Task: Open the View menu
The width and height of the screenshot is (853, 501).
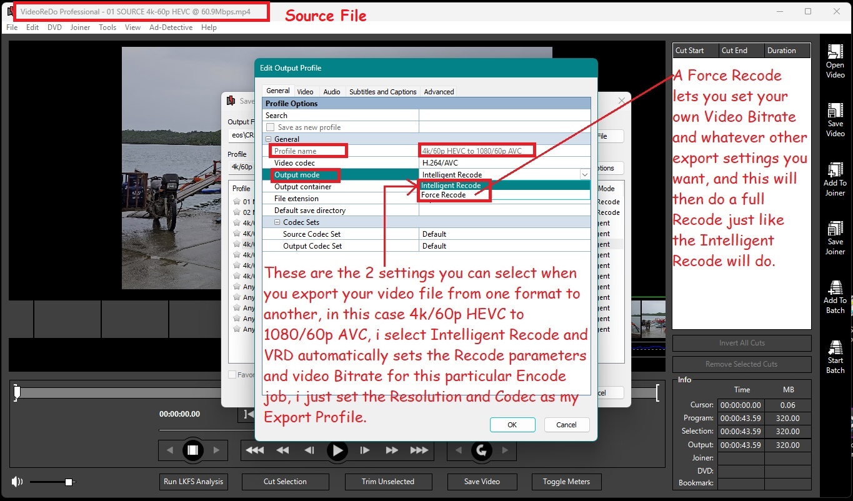Action: pyautogui.click(x=132, y=27)
